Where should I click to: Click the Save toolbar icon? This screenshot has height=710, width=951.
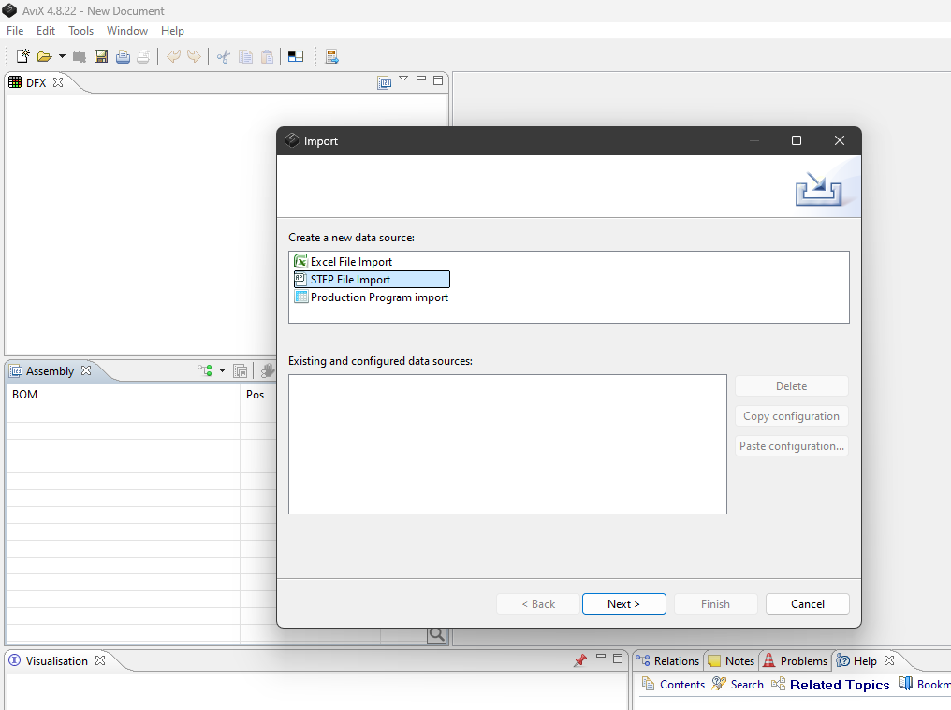point(101,56)
